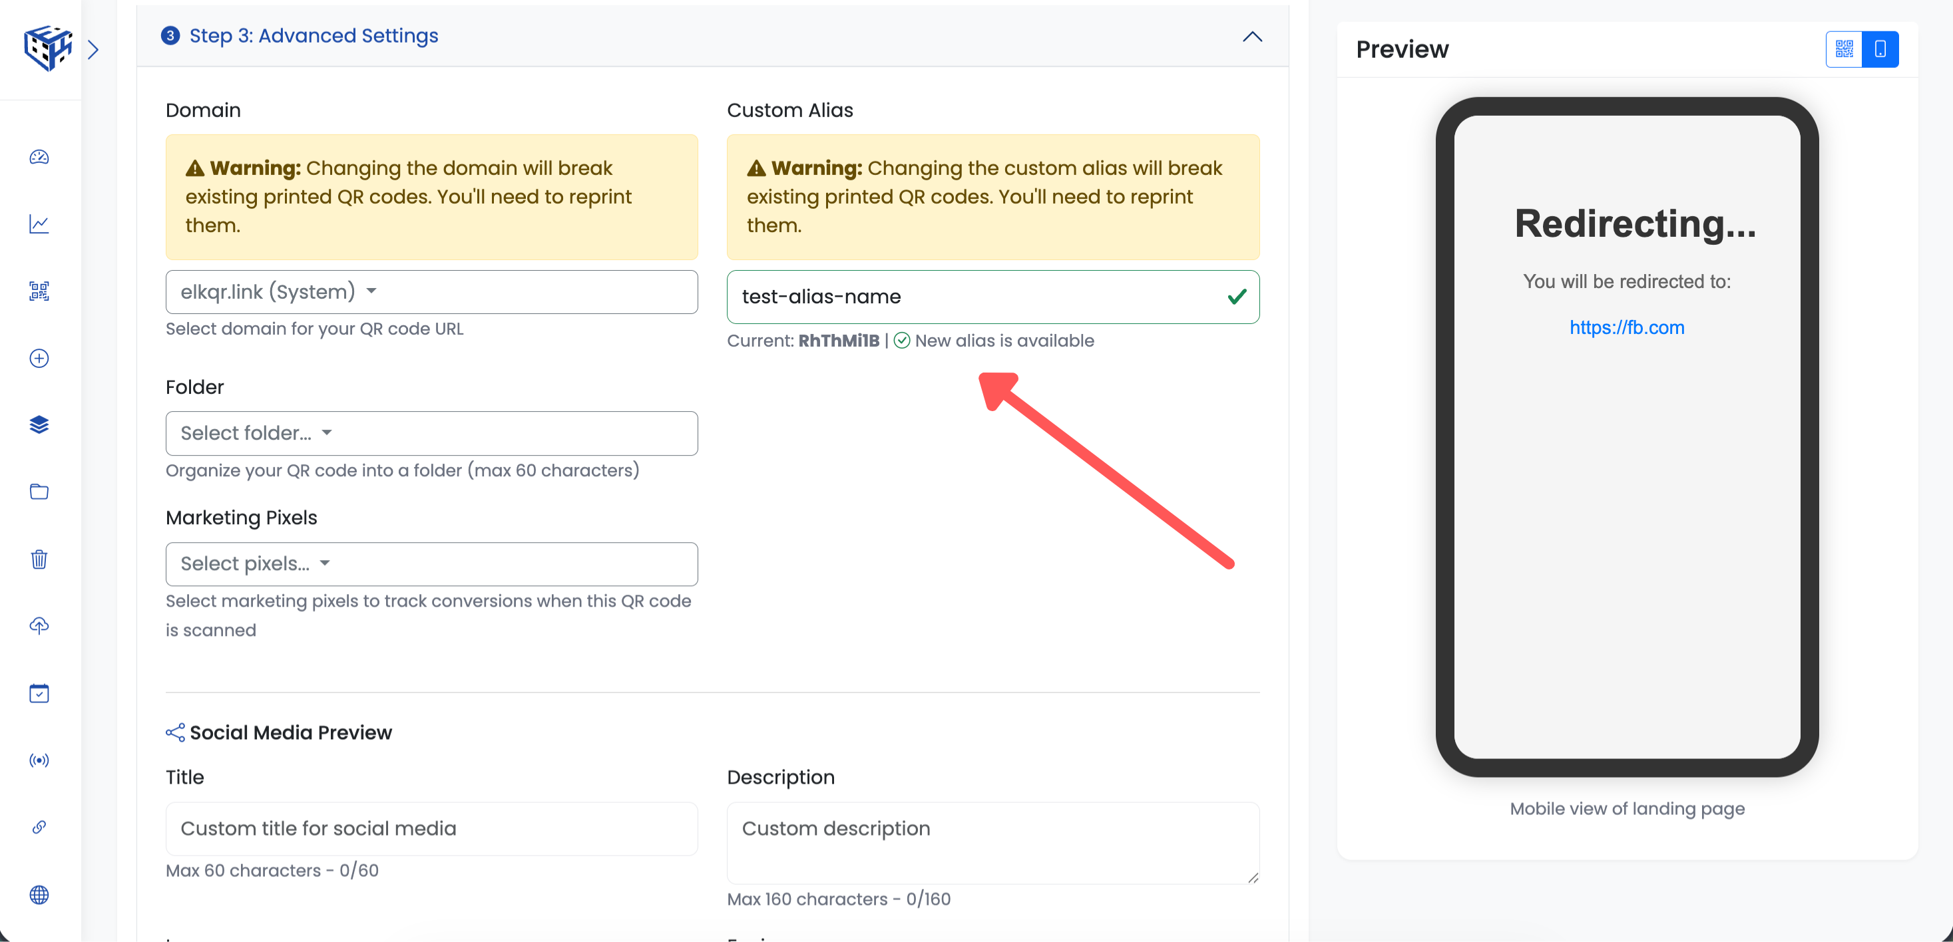Viewport: 1953px width, 942px height.
Task: Click the social media Title field
Action: point(431,828)
